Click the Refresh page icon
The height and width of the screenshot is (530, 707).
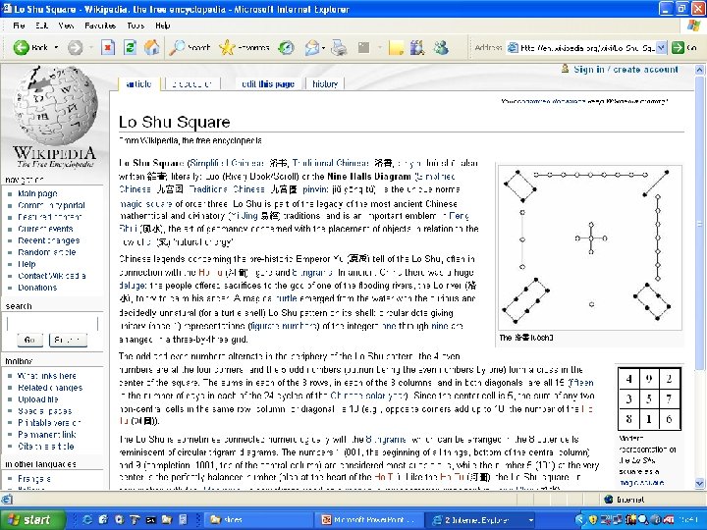pos(130,47)
